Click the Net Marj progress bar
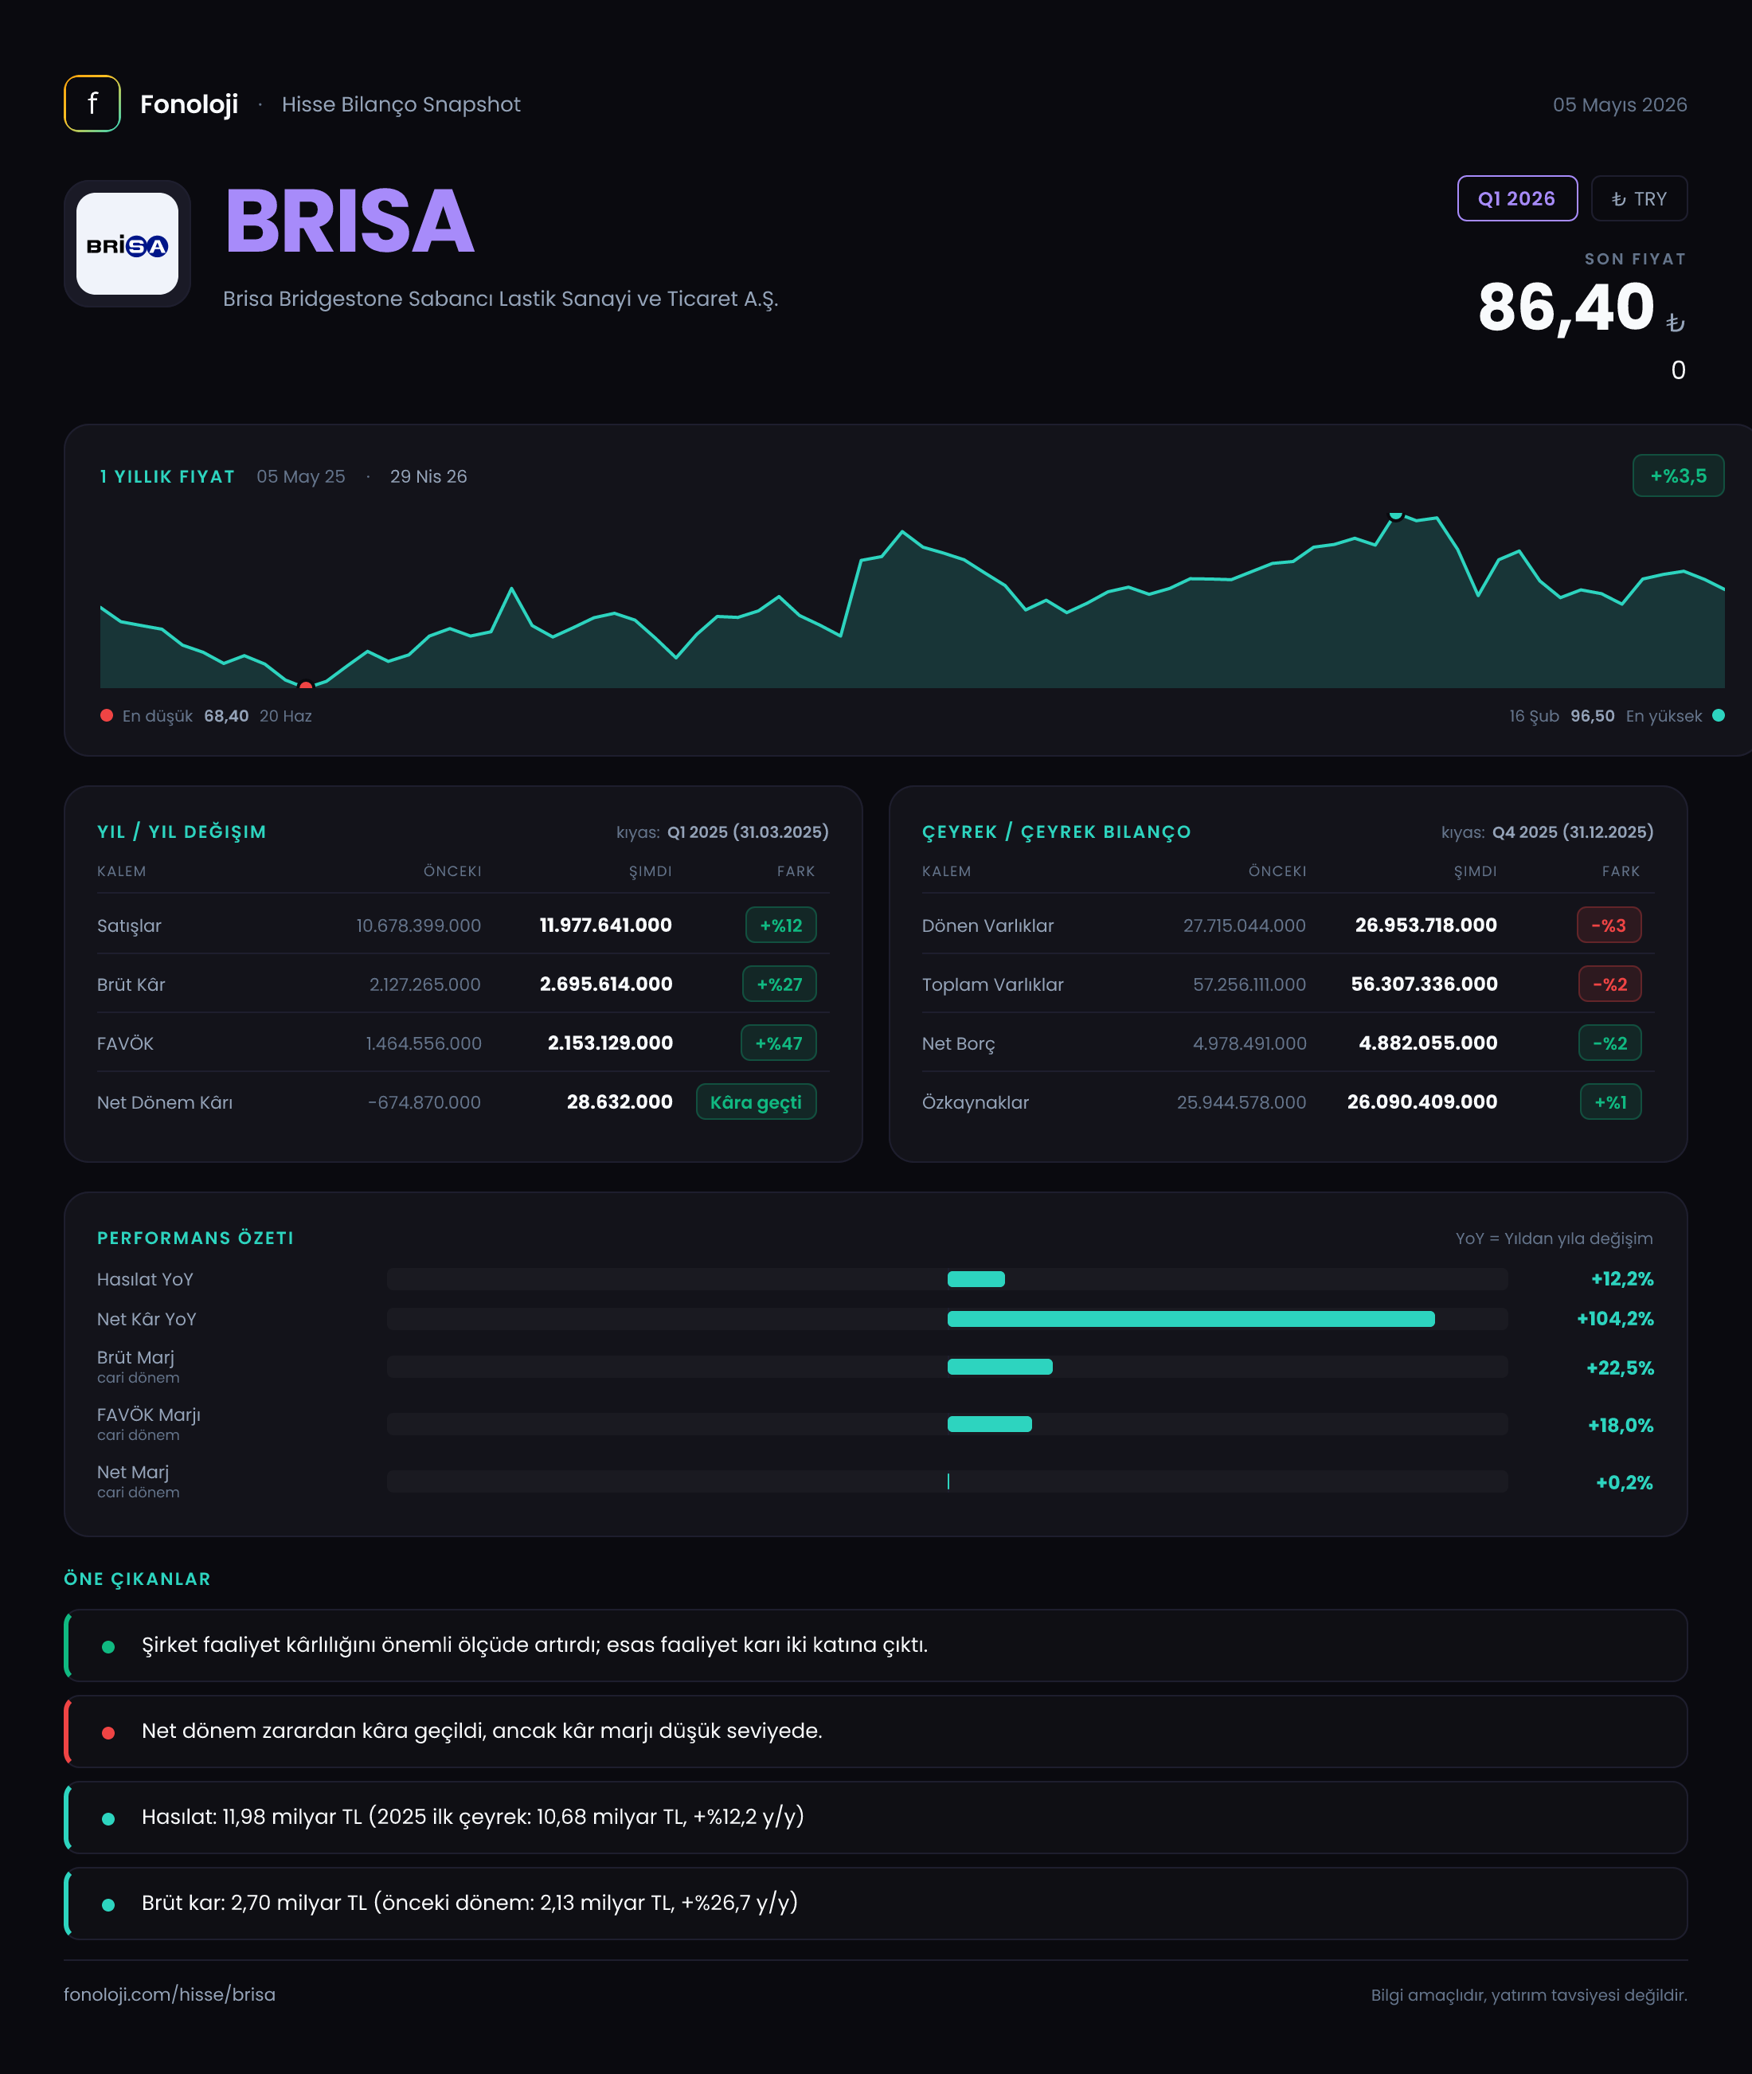 tap(948, 1482)
